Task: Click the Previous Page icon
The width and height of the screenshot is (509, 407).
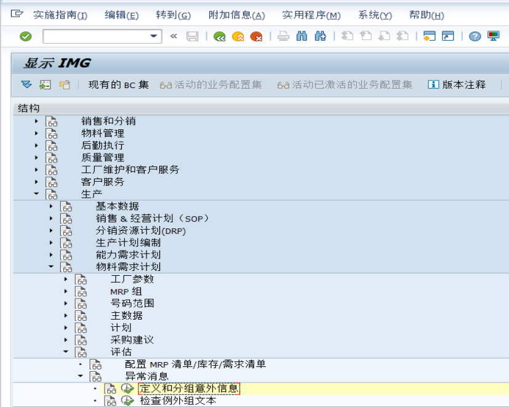Action: pyautogui.click(x=366, y=36)
